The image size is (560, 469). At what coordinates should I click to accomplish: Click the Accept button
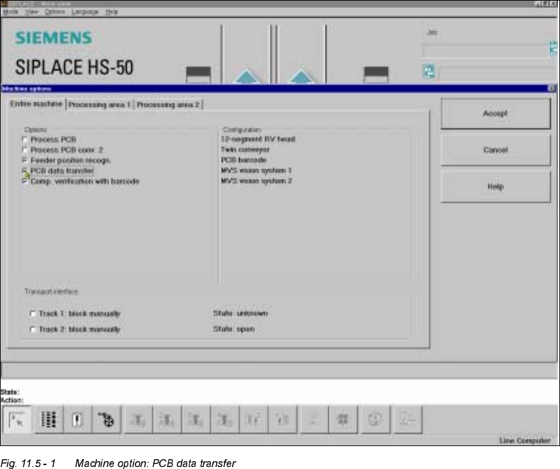click(x=495, y=113)
